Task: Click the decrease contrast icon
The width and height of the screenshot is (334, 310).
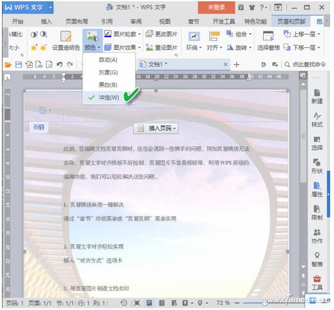Action: 44,35
